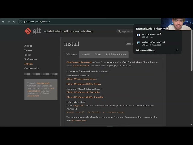The image size is (193, 145).
Task: Open the node-v24.15.0-x64 msi file icon
Action: (138, 43)
